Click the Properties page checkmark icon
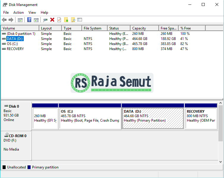This screenshot has width=224, height=178. click(59, 20)
